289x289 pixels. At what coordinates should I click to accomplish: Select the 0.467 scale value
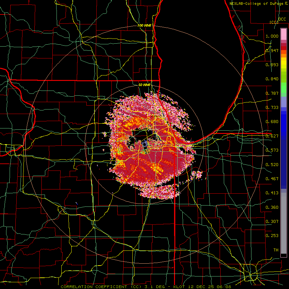pos(272,179)
